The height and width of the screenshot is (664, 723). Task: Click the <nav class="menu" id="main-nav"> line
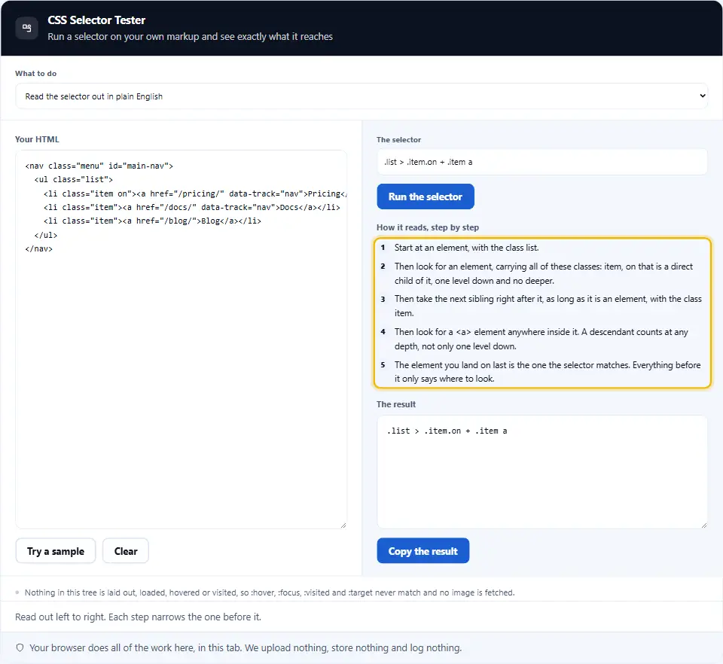point(99,166)
